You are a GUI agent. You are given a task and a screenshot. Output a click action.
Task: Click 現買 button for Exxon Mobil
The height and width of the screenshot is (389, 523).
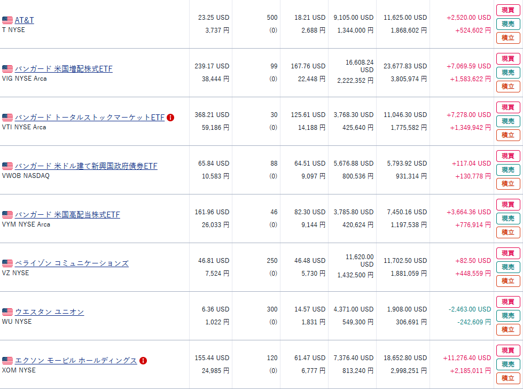(x=508, y=351)
